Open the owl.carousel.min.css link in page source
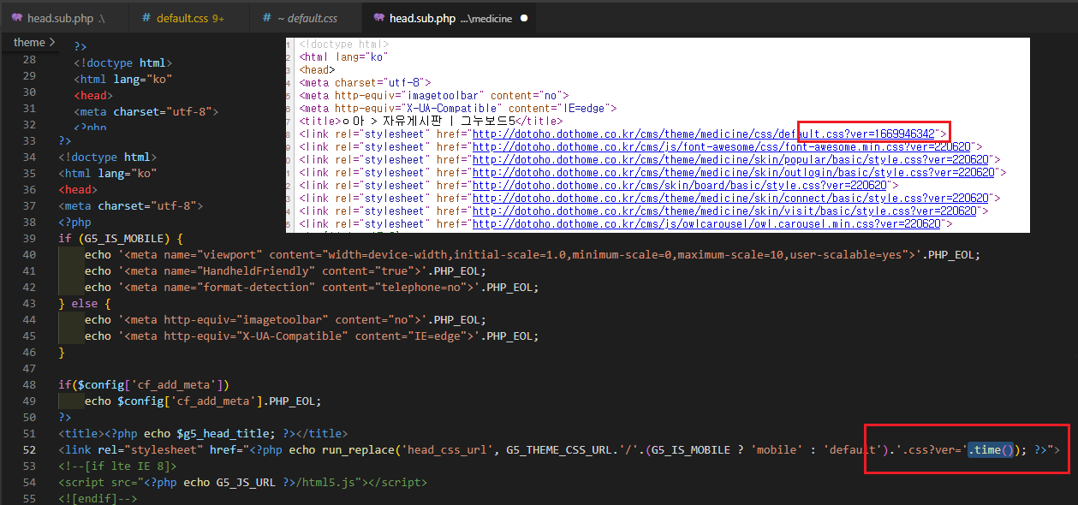1078x505 pixels. click(x=707, y=223)
